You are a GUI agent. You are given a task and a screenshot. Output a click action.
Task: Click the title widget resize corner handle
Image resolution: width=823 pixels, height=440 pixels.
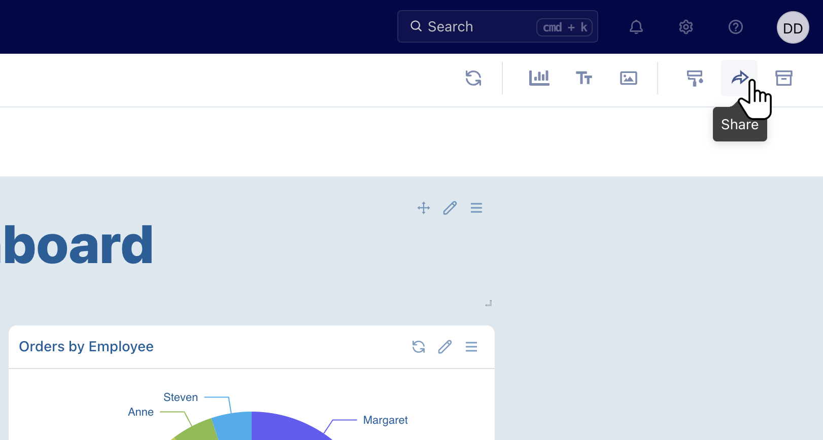[489, 303]
